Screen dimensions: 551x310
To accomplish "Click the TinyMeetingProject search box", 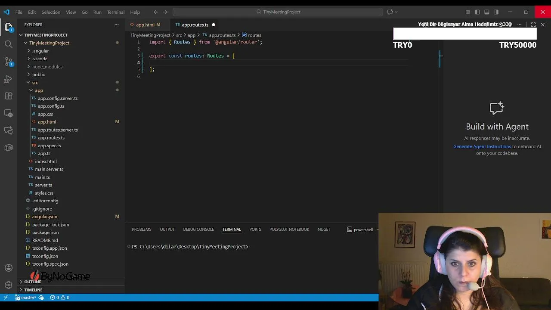I will [278, 12].
